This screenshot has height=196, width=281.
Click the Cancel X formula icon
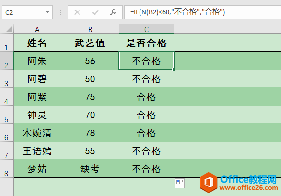(77, 12)
